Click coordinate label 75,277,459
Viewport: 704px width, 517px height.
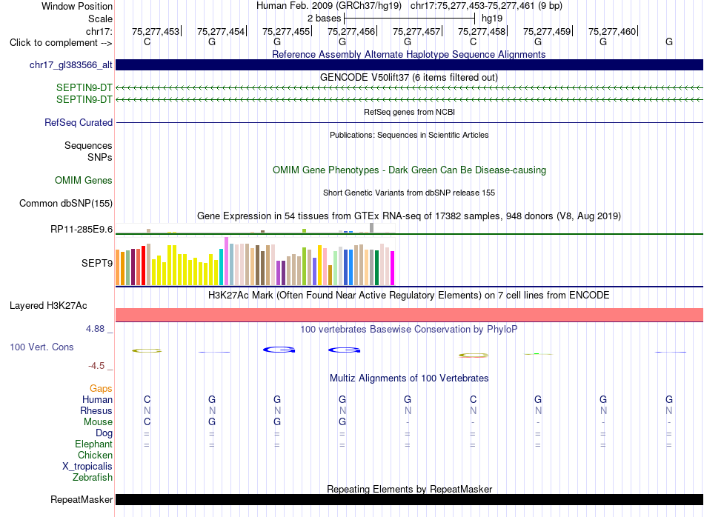pos(546,31)
